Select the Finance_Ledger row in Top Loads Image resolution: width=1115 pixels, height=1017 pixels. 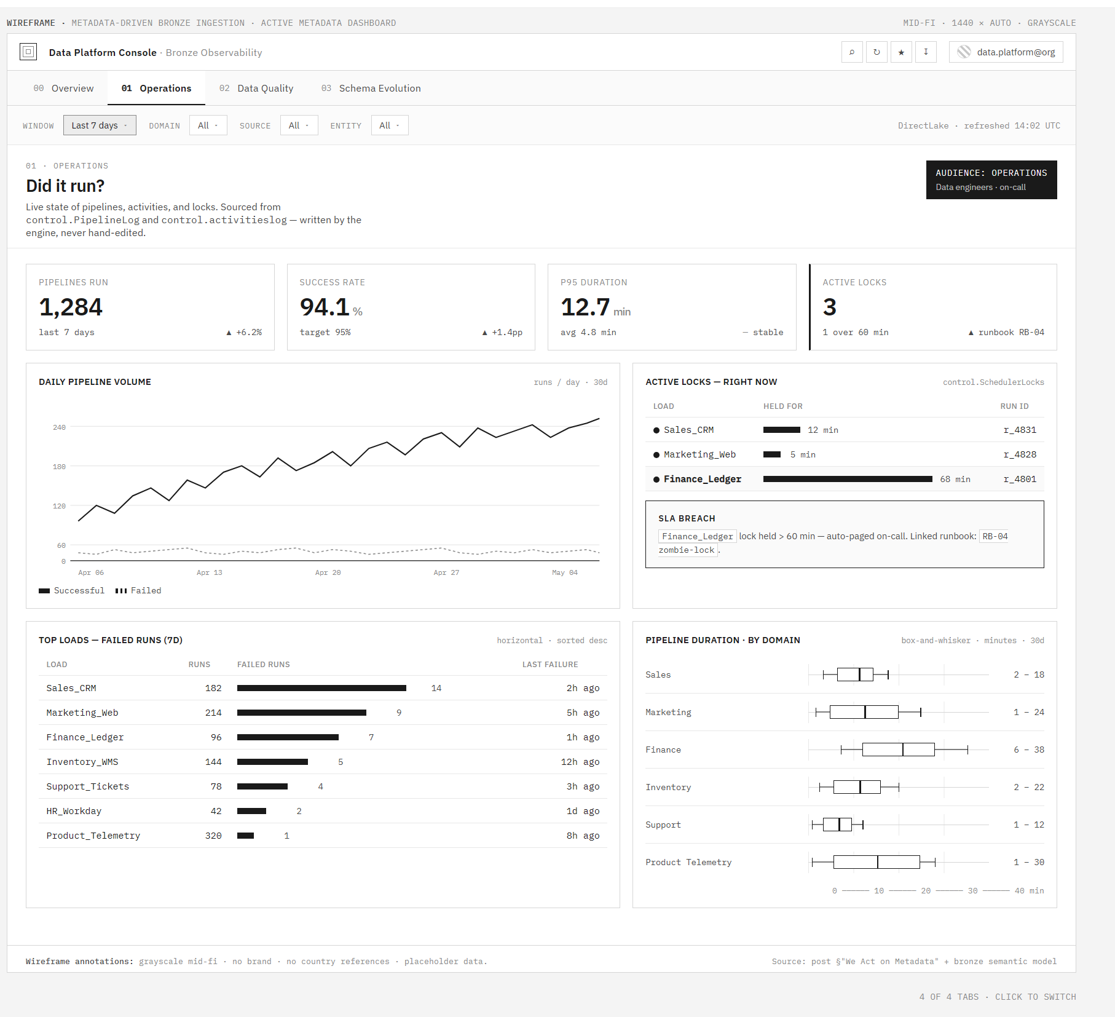tap(323, 737)
